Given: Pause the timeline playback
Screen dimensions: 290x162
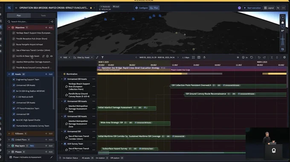Looking at the screenshot, I should [238, 57].
